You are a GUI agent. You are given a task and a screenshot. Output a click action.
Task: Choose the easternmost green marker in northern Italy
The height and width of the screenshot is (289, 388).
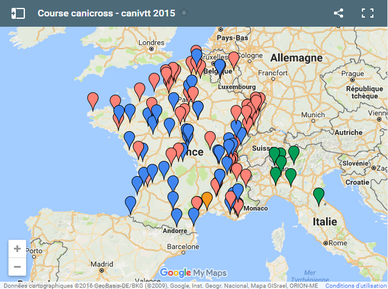[x=294, y=153]
